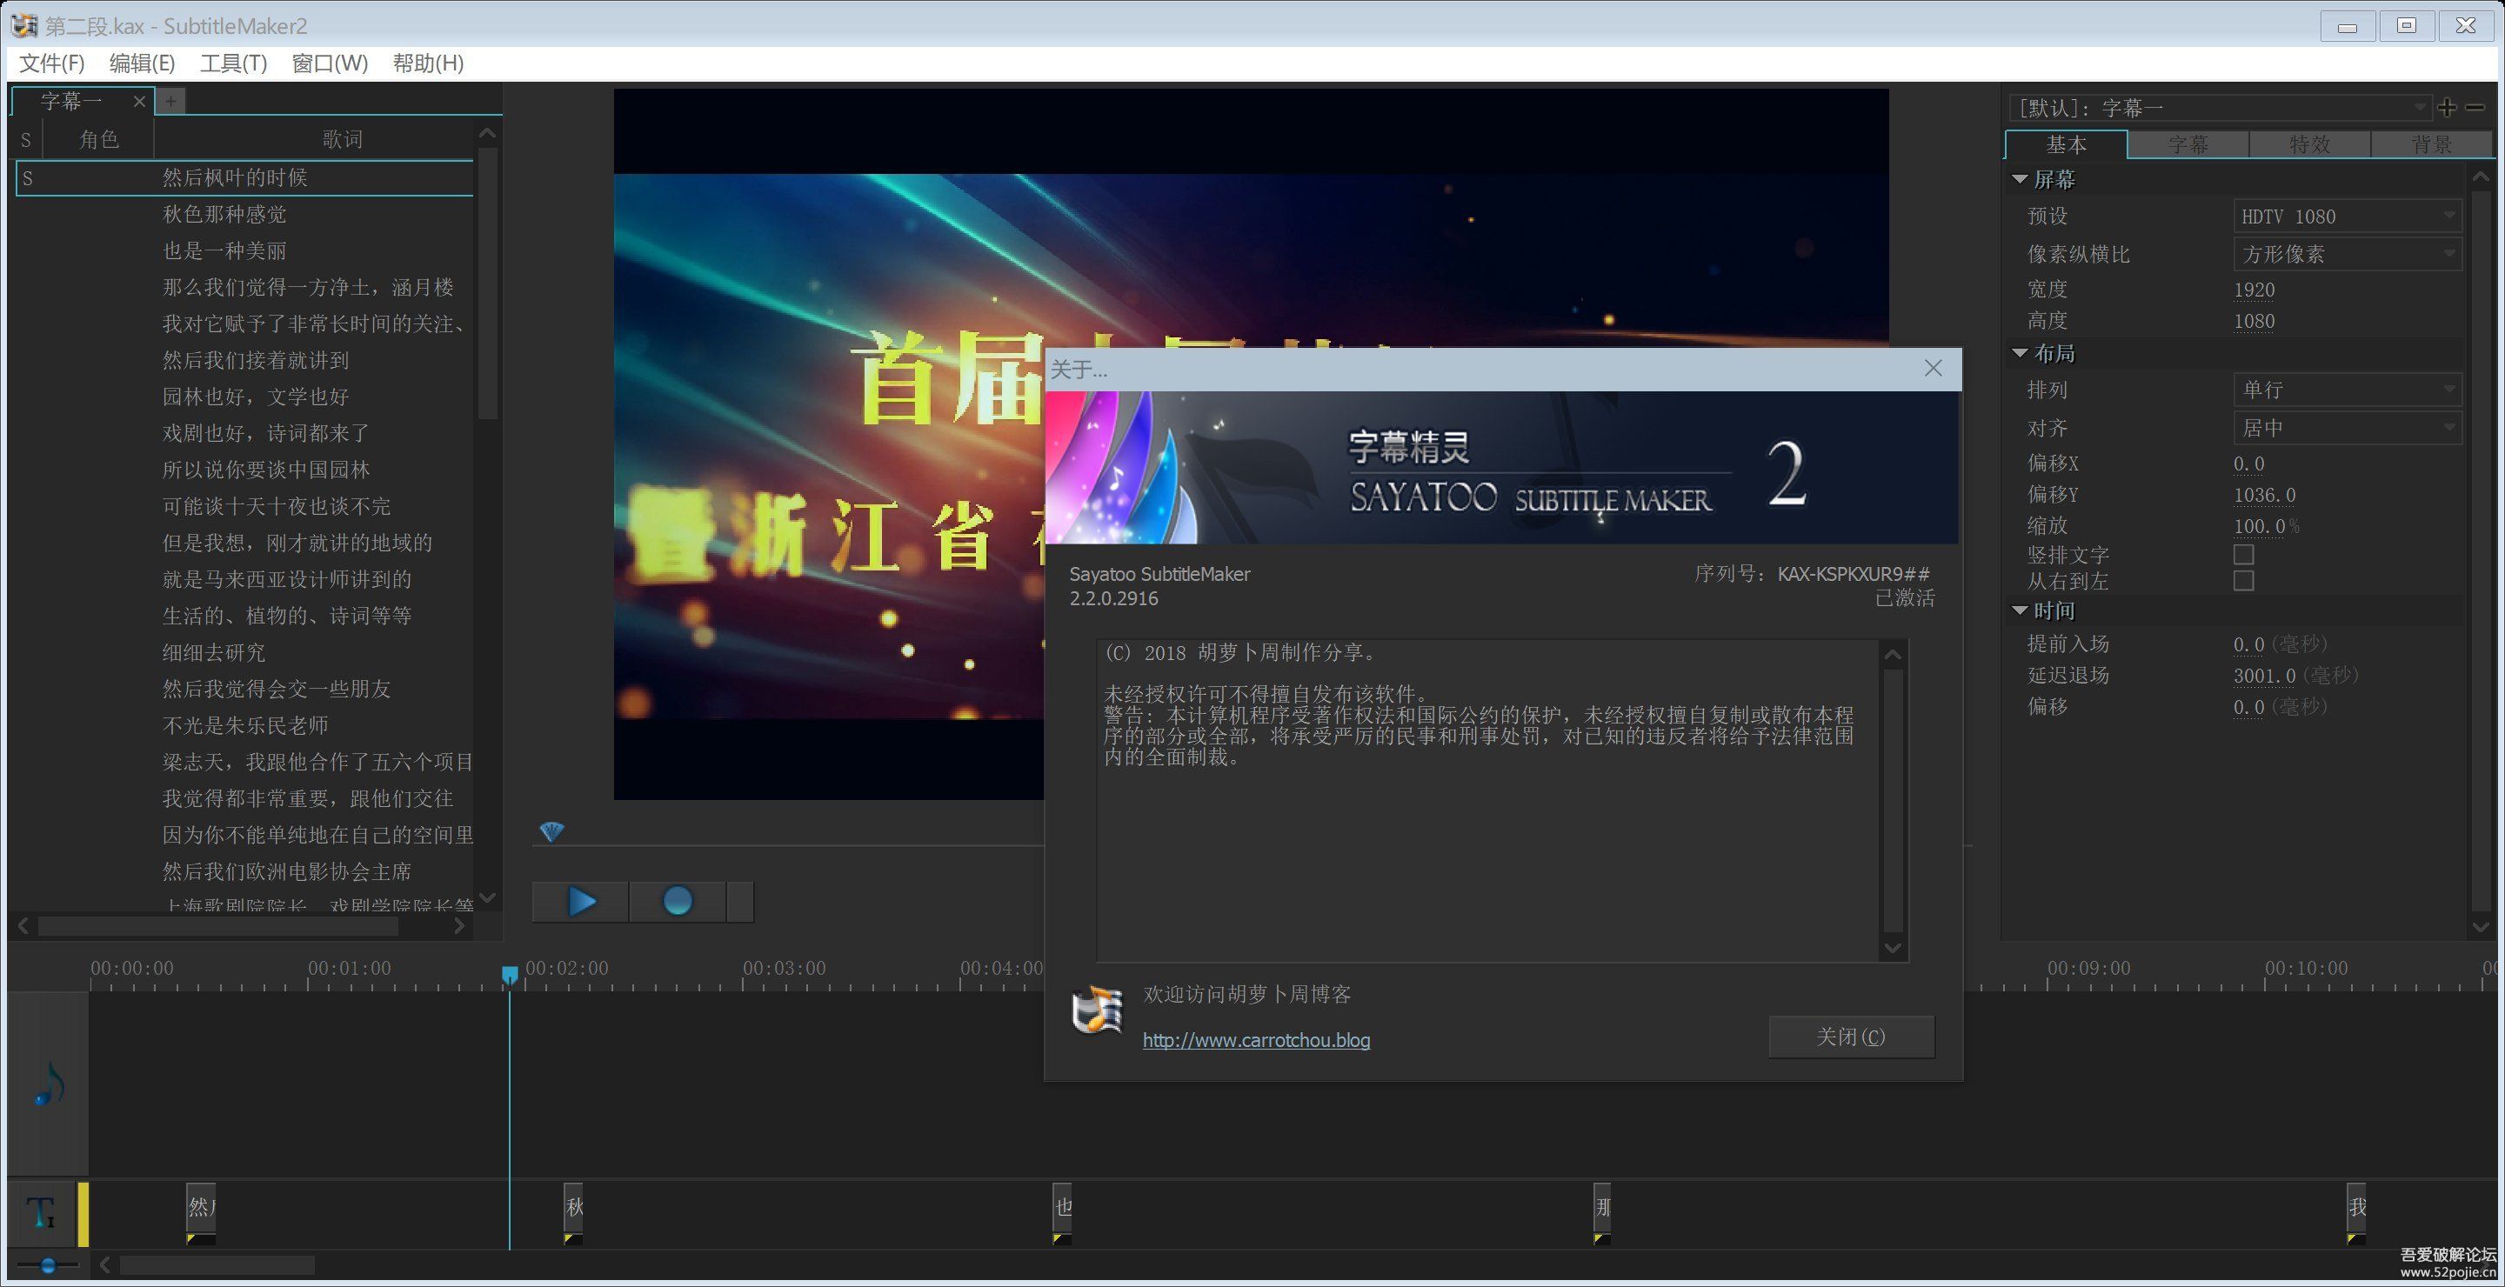Open the 对齐 居中 dropdown
Screen dimensions: 2505x1287
(x=2346, y=428)
